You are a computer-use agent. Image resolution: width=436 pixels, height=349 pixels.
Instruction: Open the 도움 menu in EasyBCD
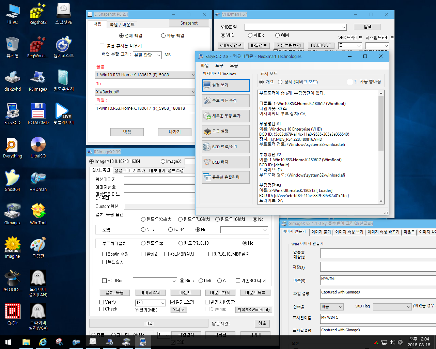[234, 65]
